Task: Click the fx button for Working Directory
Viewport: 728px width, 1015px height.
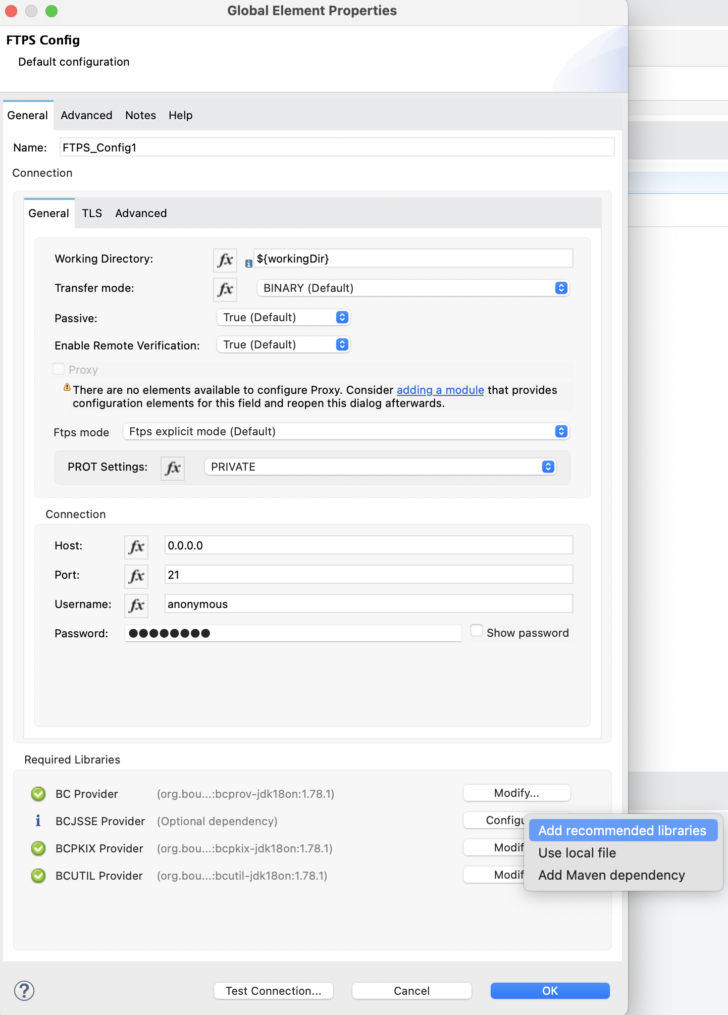Action: pos(225,260)
